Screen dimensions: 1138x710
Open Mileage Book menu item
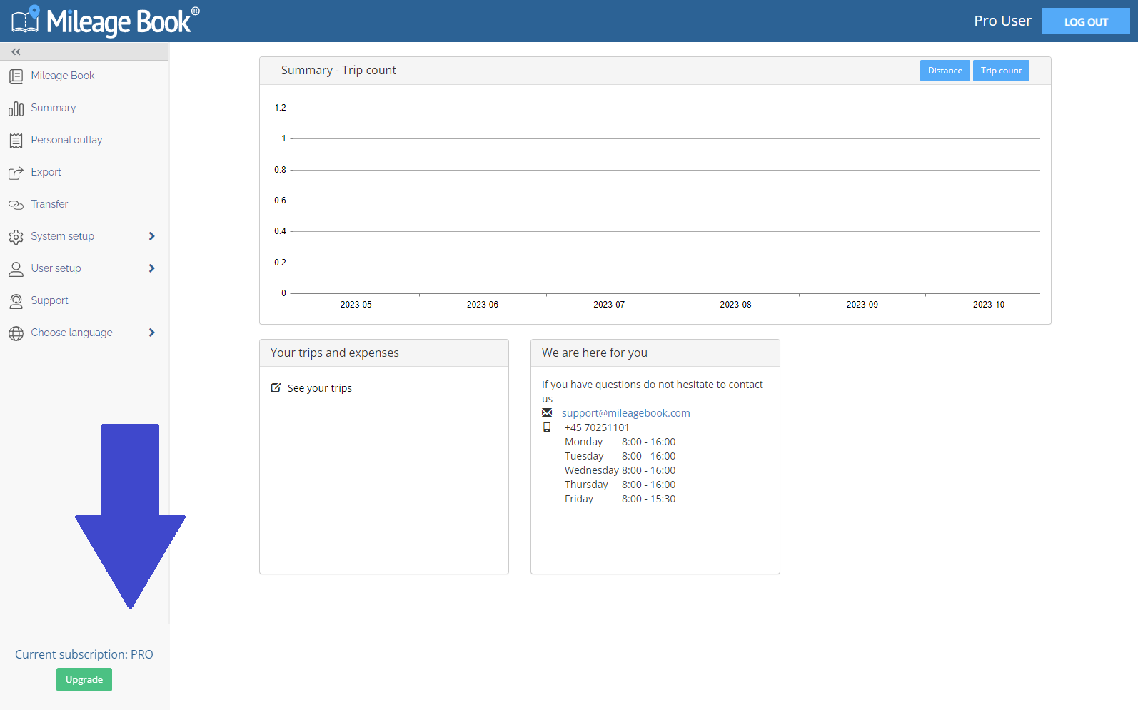tap(63, 76)
